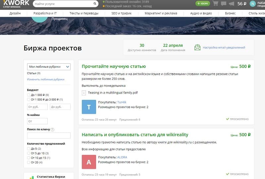
Task: Click the envelope email notification icon
Action: (x=197, y=47)
